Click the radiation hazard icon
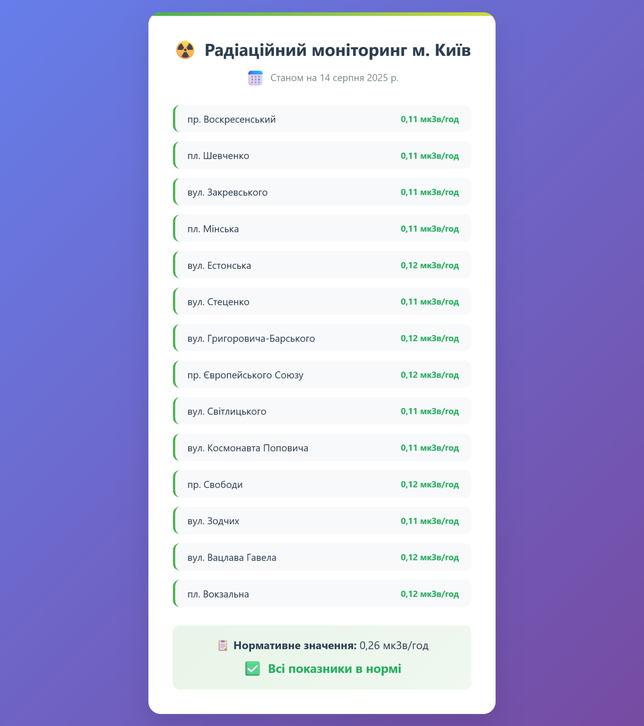This screenshot has width=644, height=726. click(185, 50)
